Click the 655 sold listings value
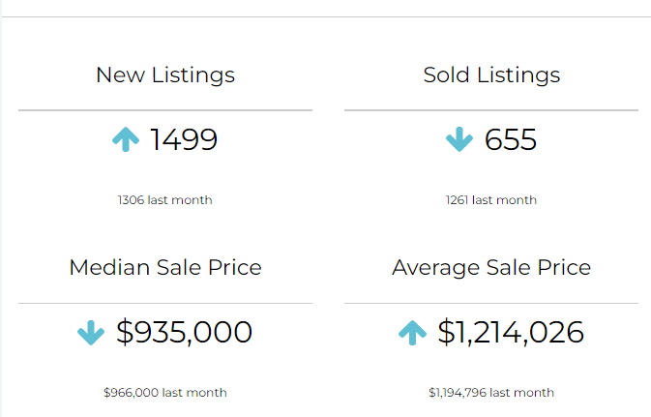 click(x=511, y=140)
